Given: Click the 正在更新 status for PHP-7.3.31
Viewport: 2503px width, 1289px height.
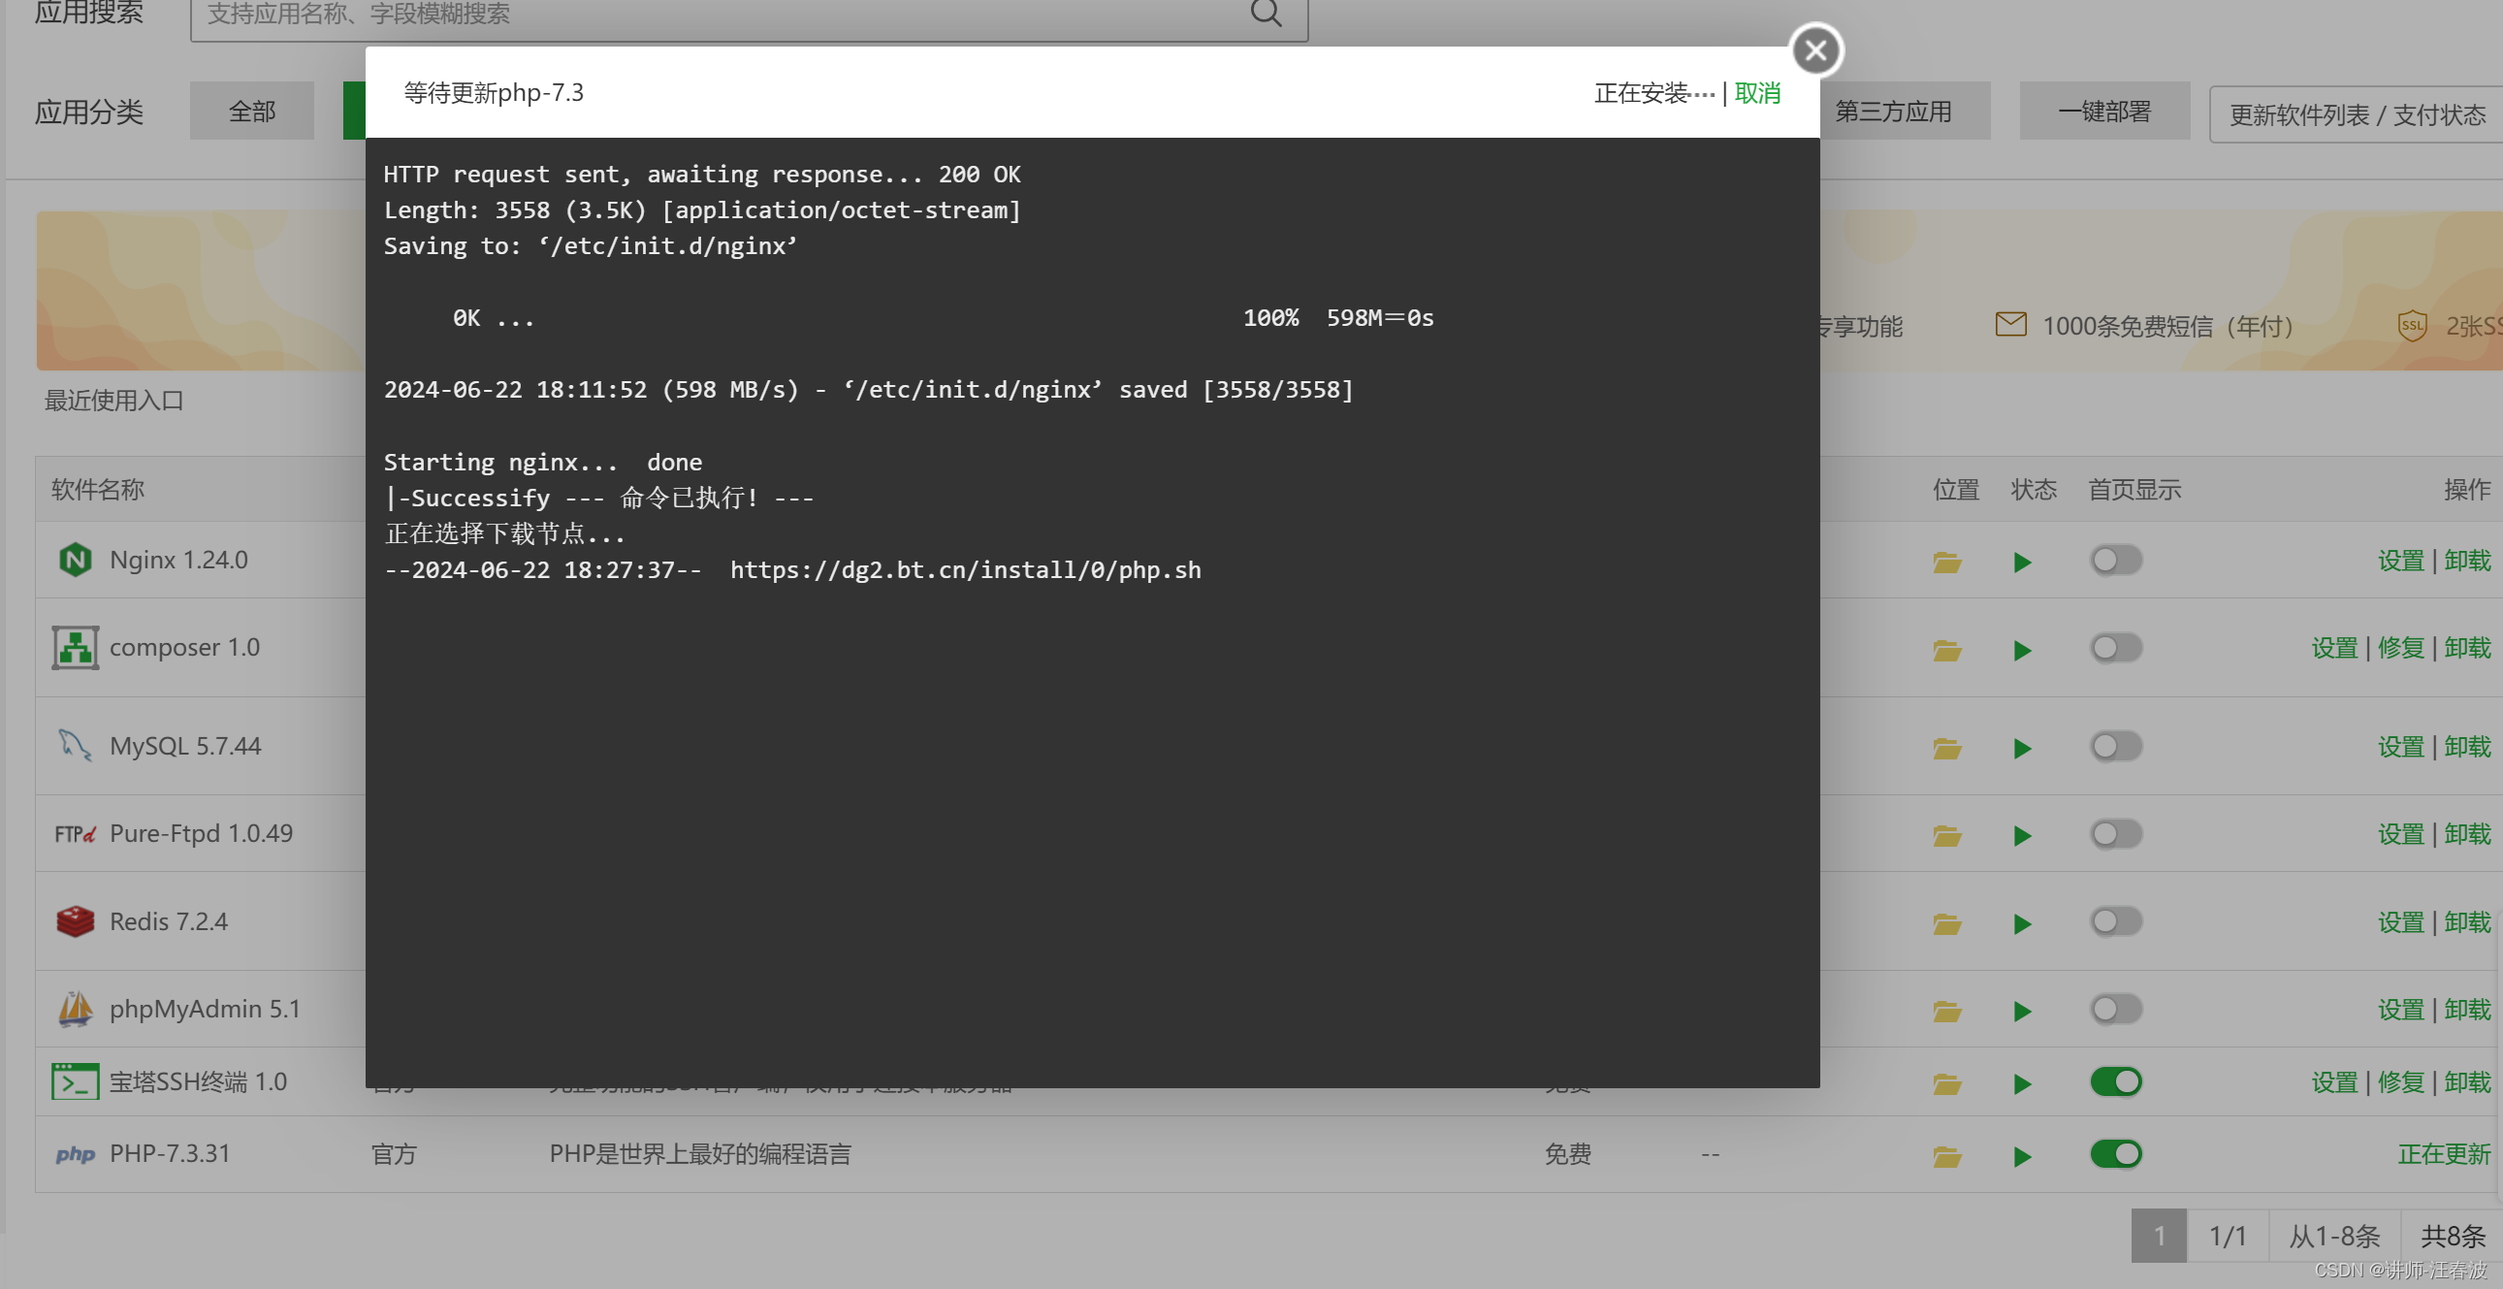Looking at the screenshot, I should click(2444, 1154).
